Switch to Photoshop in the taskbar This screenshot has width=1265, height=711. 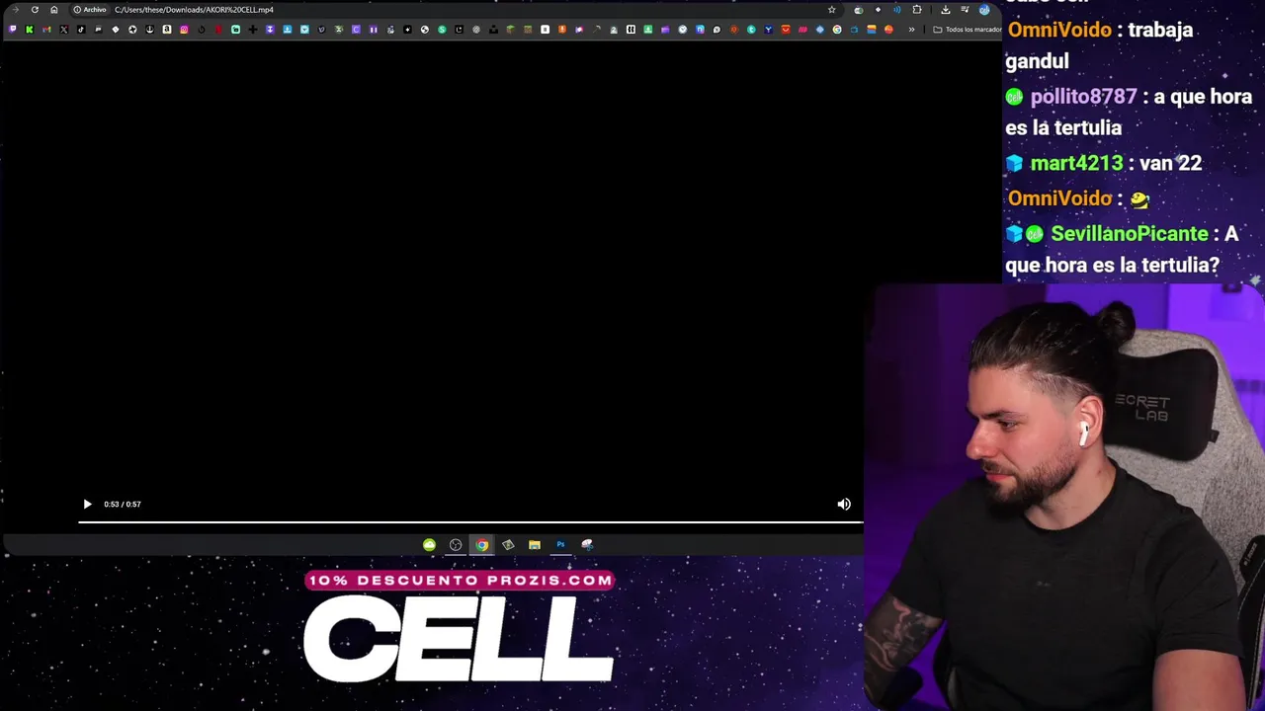tap(560, 544)
